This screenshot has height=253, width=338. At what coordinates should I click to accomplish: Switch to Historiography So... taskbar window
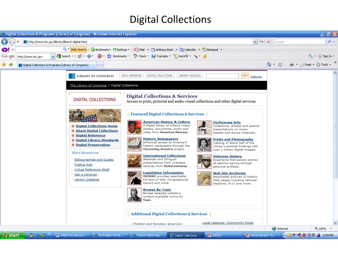261,235
